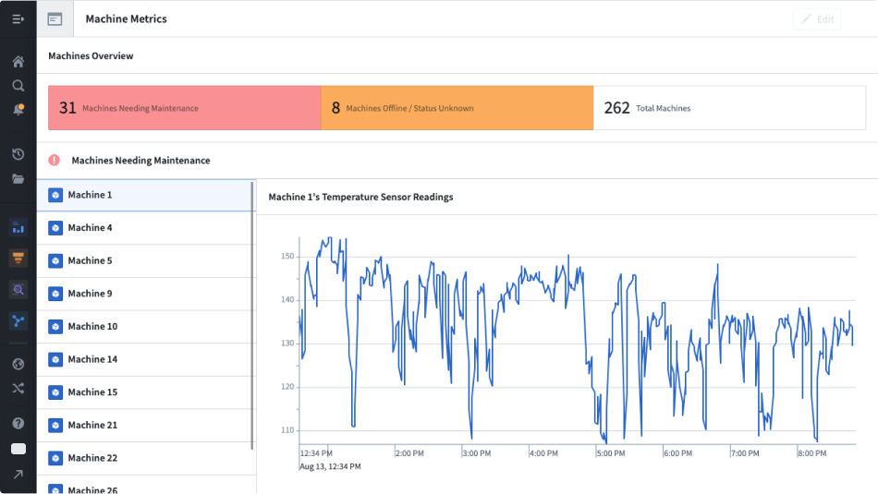Select Machine 4 in the list
Image resolution: width=878 pixels, height=494 pixels.
tap(144, 228)
